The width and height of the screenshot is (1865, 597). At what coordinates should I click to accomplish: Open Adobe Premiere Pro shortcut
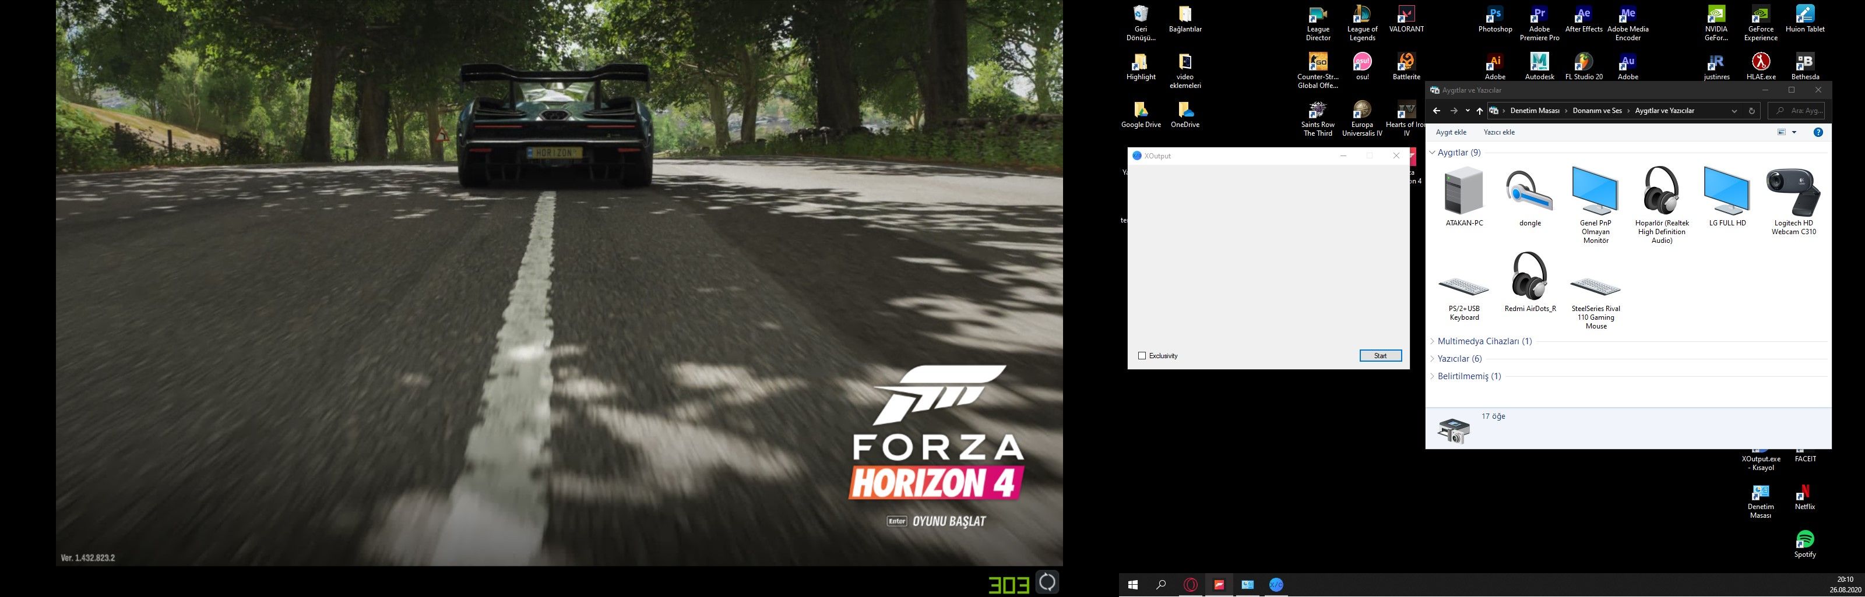[x=1539, y=23]
